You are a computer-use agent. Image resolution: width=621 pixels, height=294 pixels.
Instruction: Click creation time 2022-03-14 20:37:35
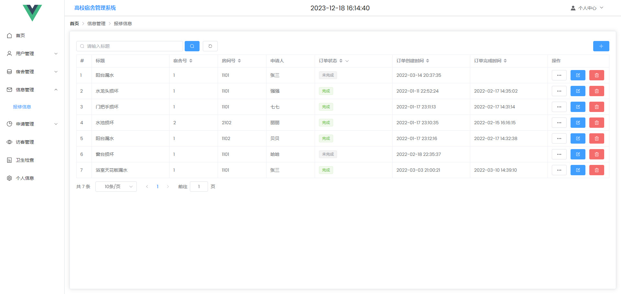pos(419,75)
